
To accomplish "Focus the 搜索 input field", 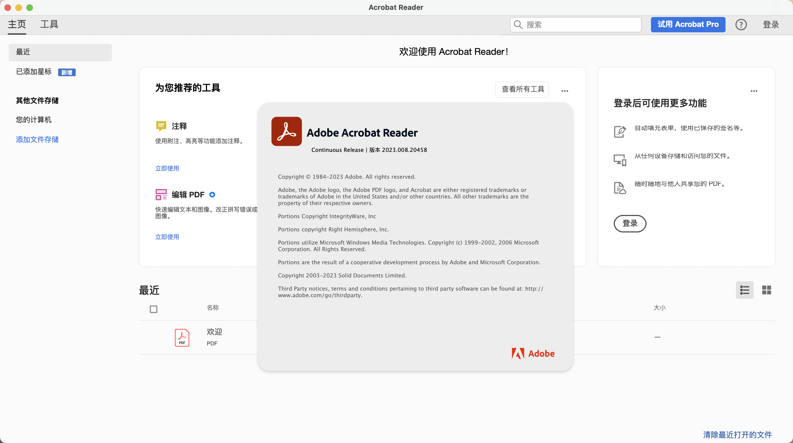I will point(575,25).
